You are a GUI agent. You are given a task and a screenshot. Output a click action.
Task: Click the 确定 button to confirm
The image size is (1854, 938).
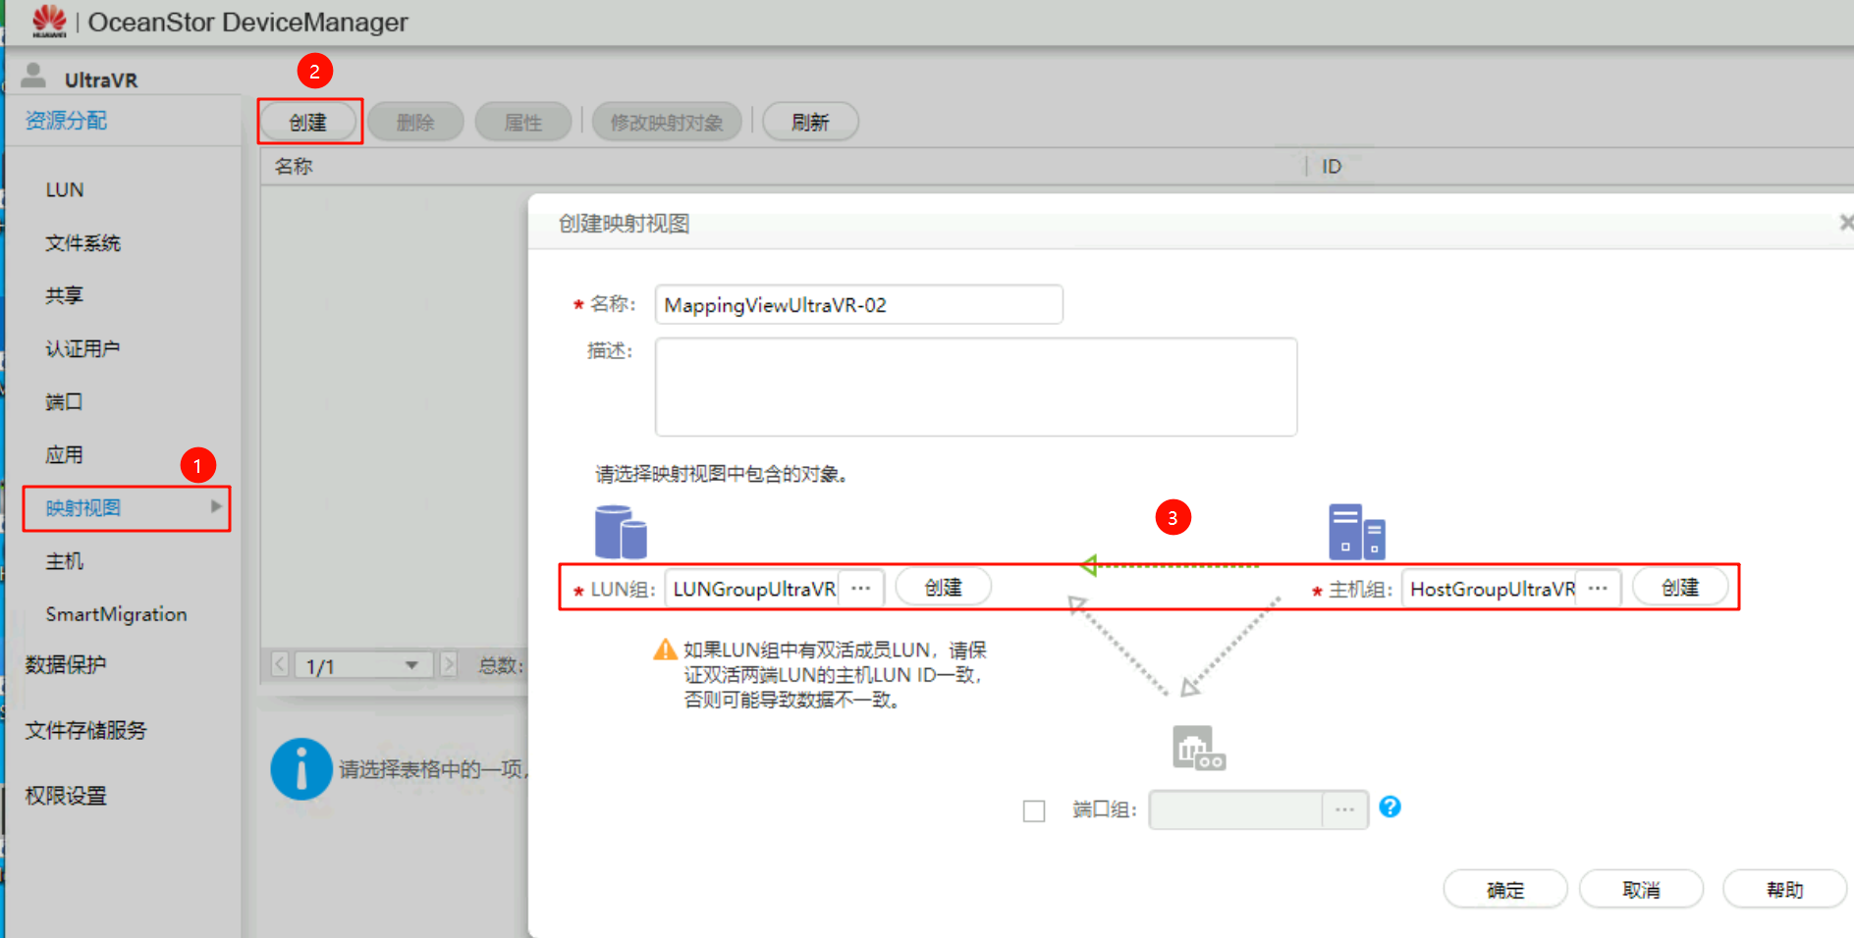[x=1504, y=889]
